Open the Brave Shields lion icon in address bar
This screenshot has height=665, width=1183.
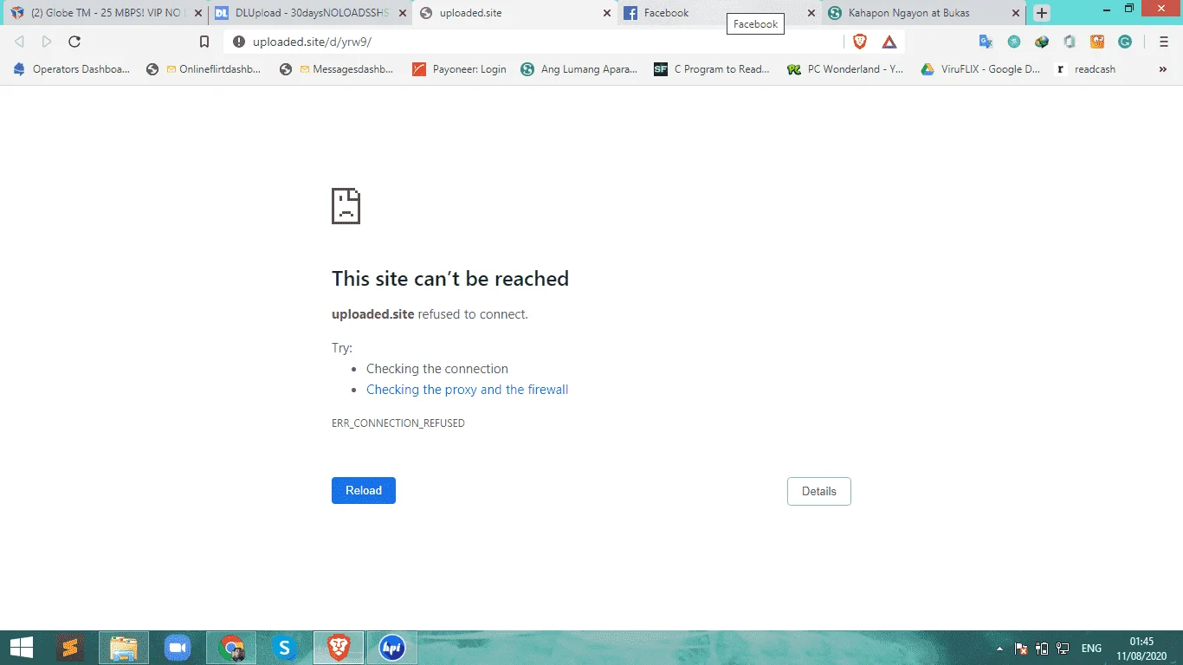tap(860, 42)
